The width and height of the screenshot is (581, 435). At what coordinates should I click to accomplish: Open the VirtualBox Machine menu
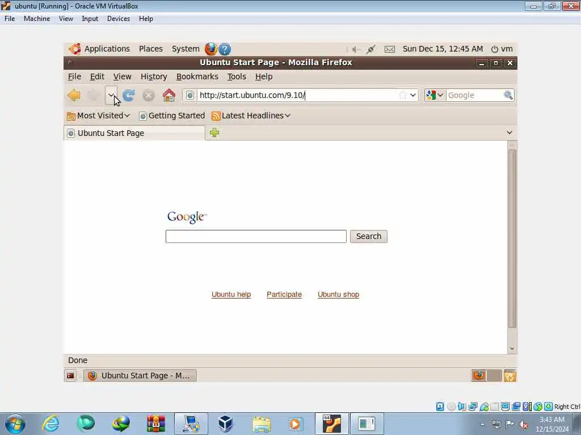click(x=37, y=19)
